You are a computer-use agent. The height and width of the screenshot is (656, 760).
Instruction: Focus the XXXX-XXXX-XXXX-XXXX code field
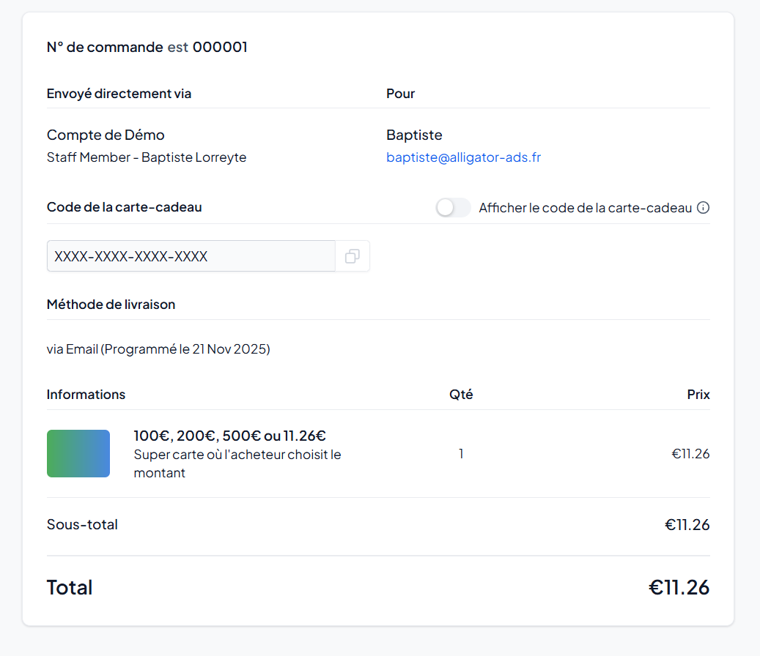(x=191, y=256)
